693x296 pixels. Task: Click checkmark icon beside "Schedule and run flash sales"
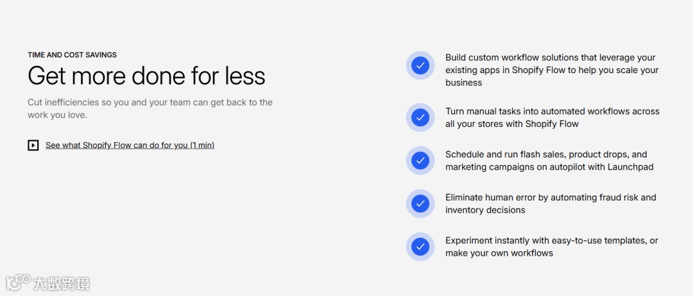420,161
